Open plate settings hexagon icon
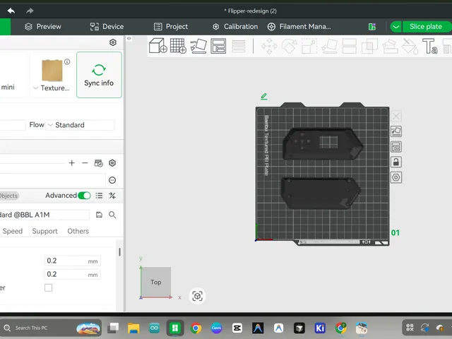This screenshot has width=452, height=339. pyautogui.click(x=396, y=177)
